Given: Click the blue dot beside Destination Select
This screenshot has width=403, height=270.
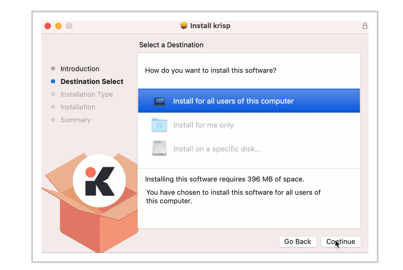Looking at the screenshot, I should [53, 81].
